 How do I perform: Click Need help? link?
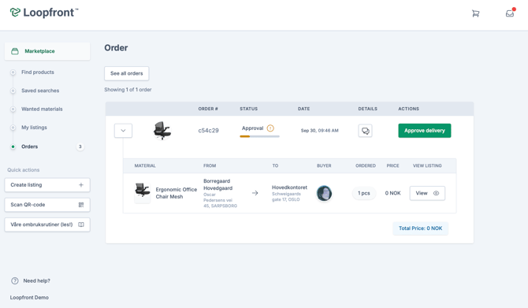click(37, 280)
